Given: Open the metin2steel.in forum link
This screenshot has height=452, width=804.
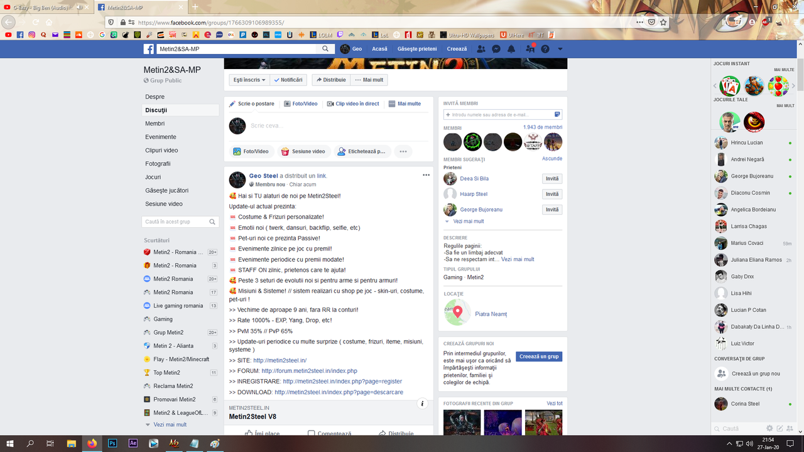Looking at the screenshot, I should pos(309,371).
